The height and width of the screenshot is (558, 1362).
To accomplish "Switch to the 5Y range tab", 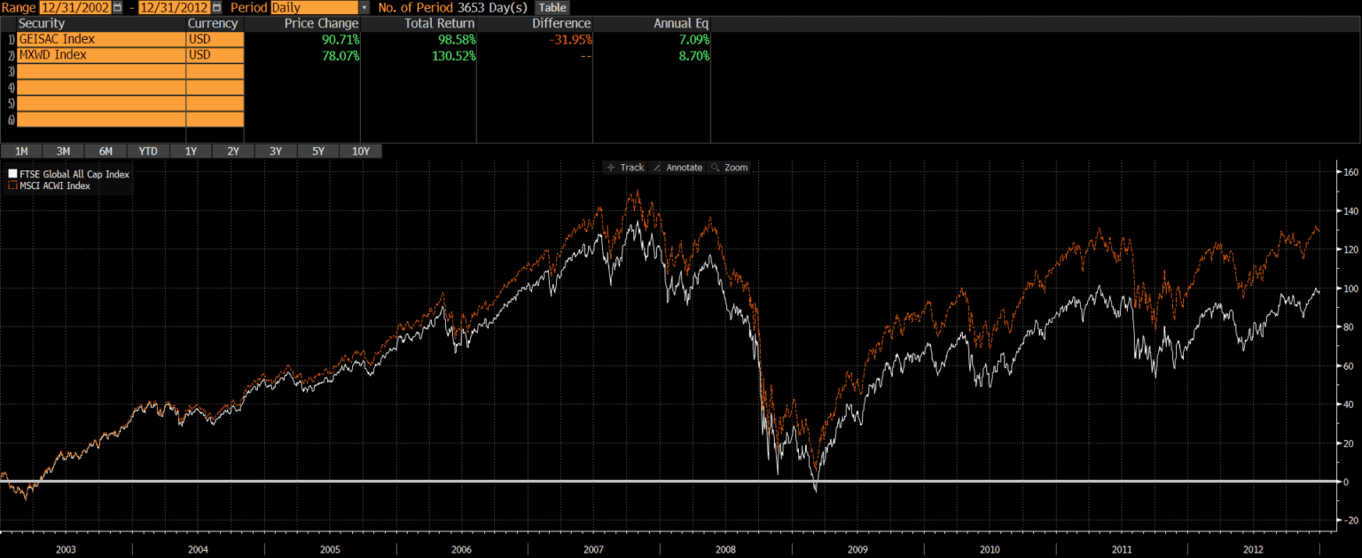I will [x=318, y=151].
